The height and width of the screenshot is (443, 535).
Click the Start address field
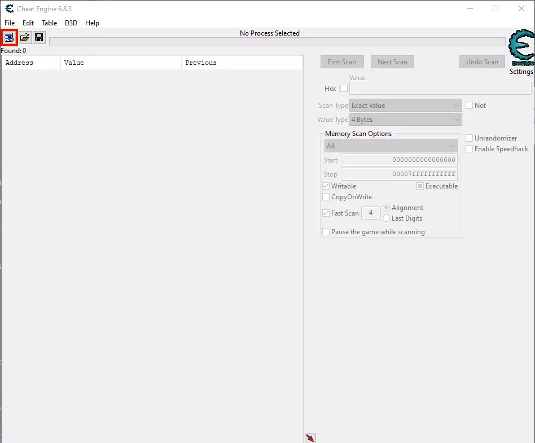pyautogui.click(x=399, y=160)
